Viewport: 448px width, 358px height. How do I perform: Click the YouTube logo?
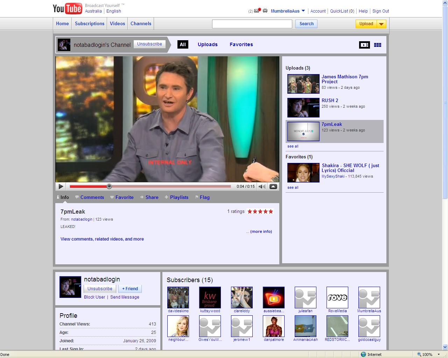pos(67,8)
